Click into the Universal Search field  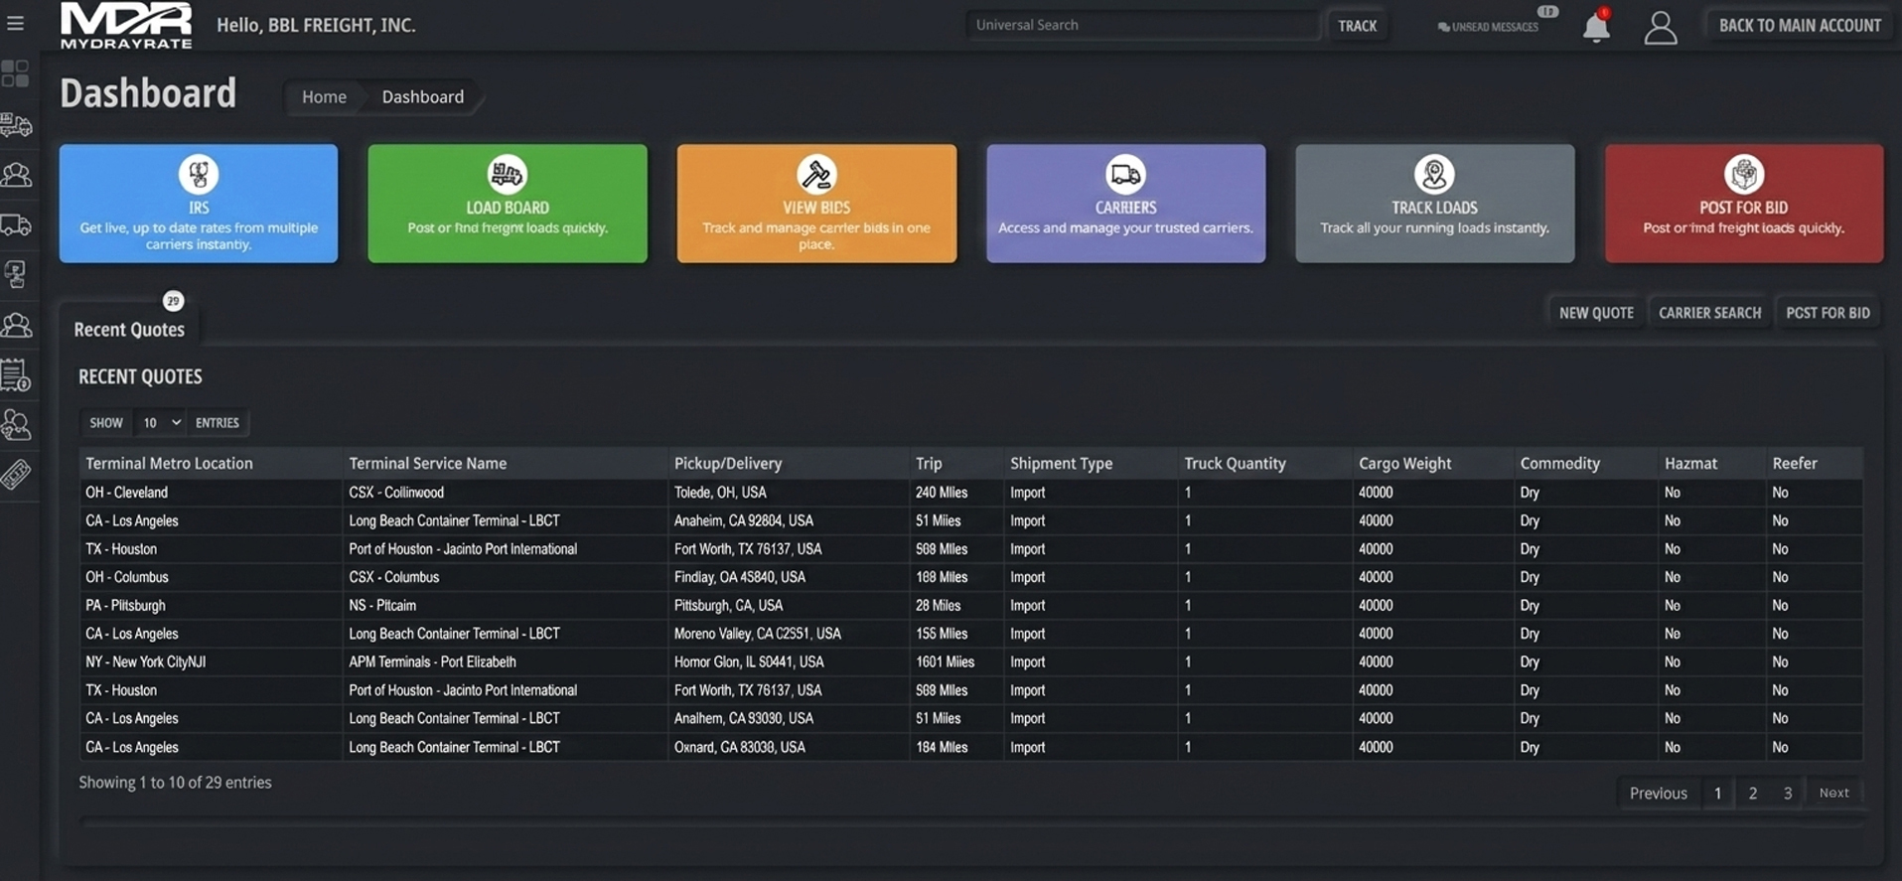[1140, 25]
